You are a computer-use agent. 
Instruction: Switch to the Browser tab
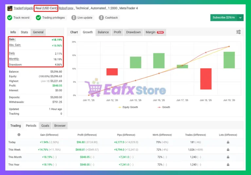point(60,125)
